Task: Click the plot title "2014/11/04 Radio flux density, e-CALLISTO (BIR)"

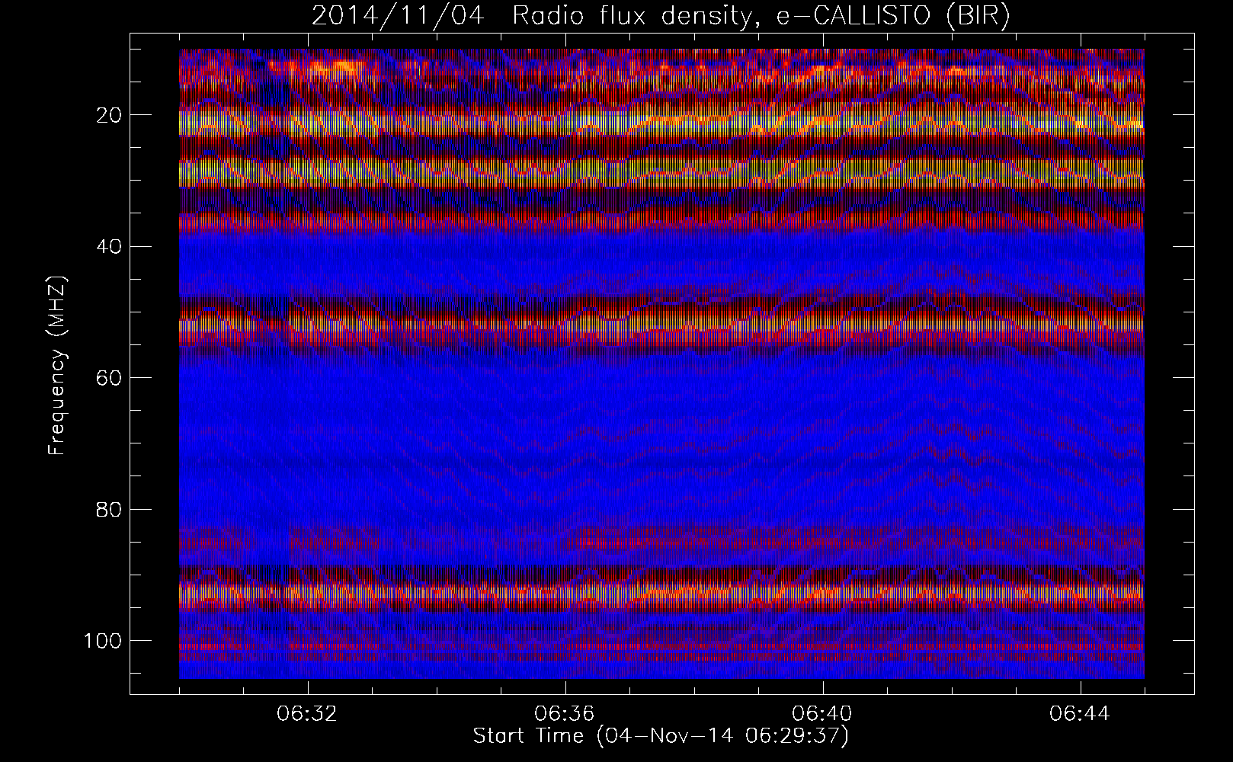Action: pos(661,16)
